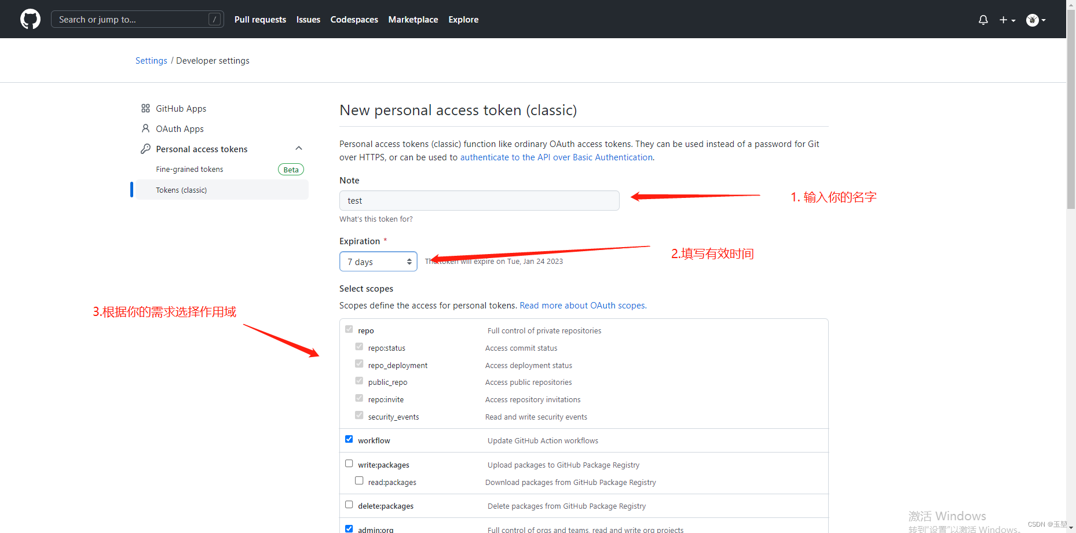Open Marketplace in the top nav
This screenshot has width=1076, height=533.
413,19
